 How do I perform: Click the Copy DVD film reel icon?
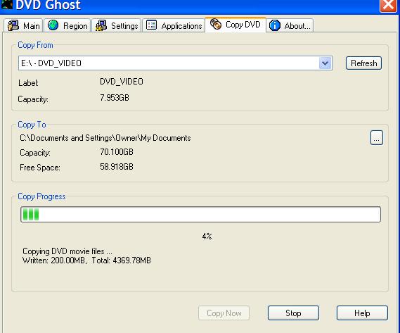point(216,24)
